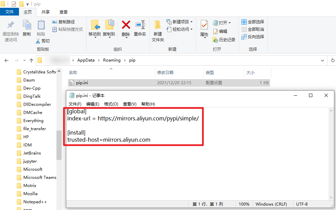Click Select none (全部取消)

click(x=253, y=29)
